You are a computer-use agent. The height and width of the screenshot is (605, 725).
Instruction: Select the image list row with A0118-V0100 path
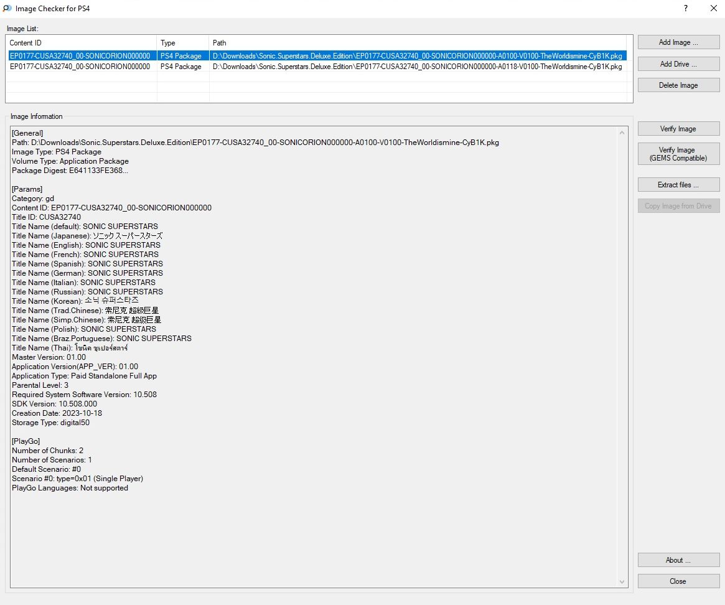click(x=317, y=67)
